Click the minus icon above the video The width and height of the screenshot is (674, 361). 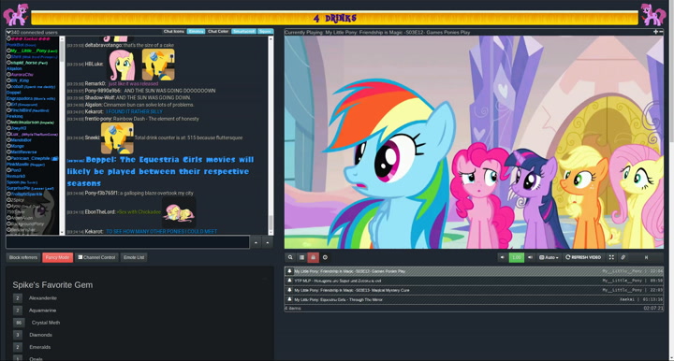[661, 32]
